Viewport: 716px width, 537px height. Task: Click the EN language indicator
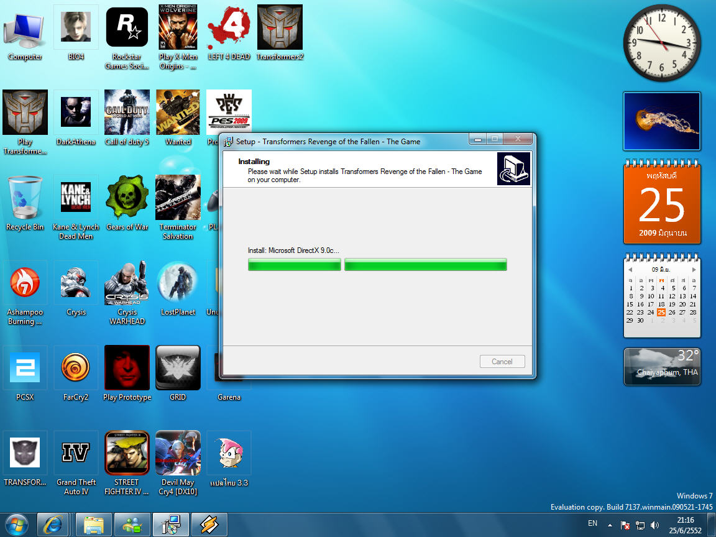[592, 523]
